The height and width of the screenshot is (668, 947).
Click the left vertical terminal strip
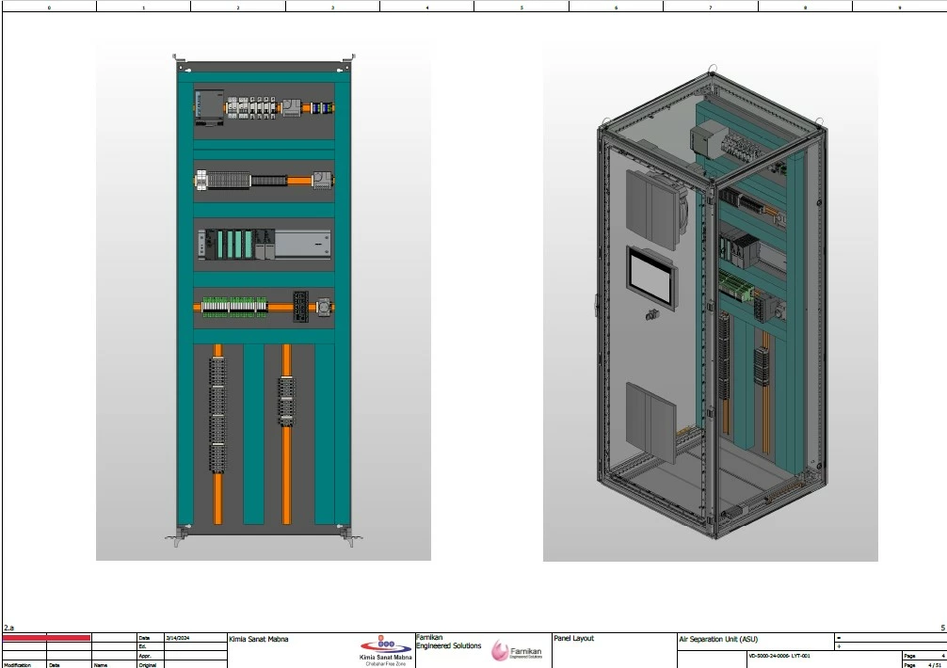(x=218, y=415)
